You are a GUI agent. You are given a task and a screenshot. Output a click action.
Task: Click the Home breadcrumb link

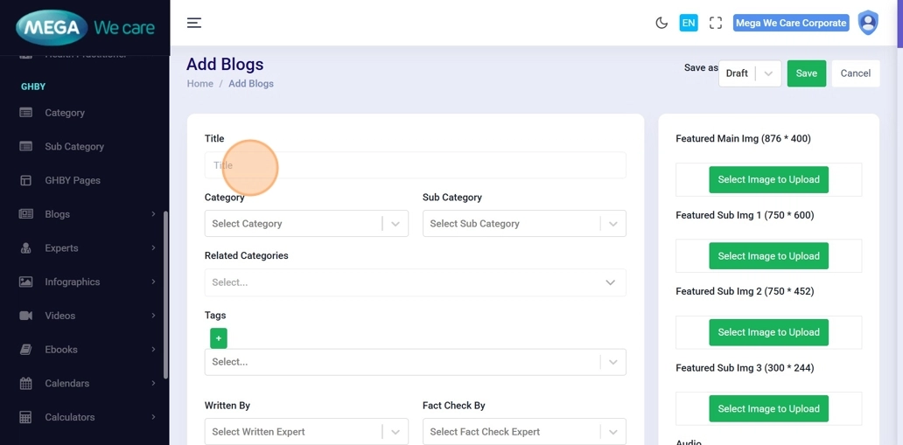point(199,84)
